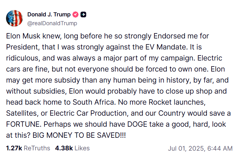Open the Donald J. Trump display name

[49, 14]
